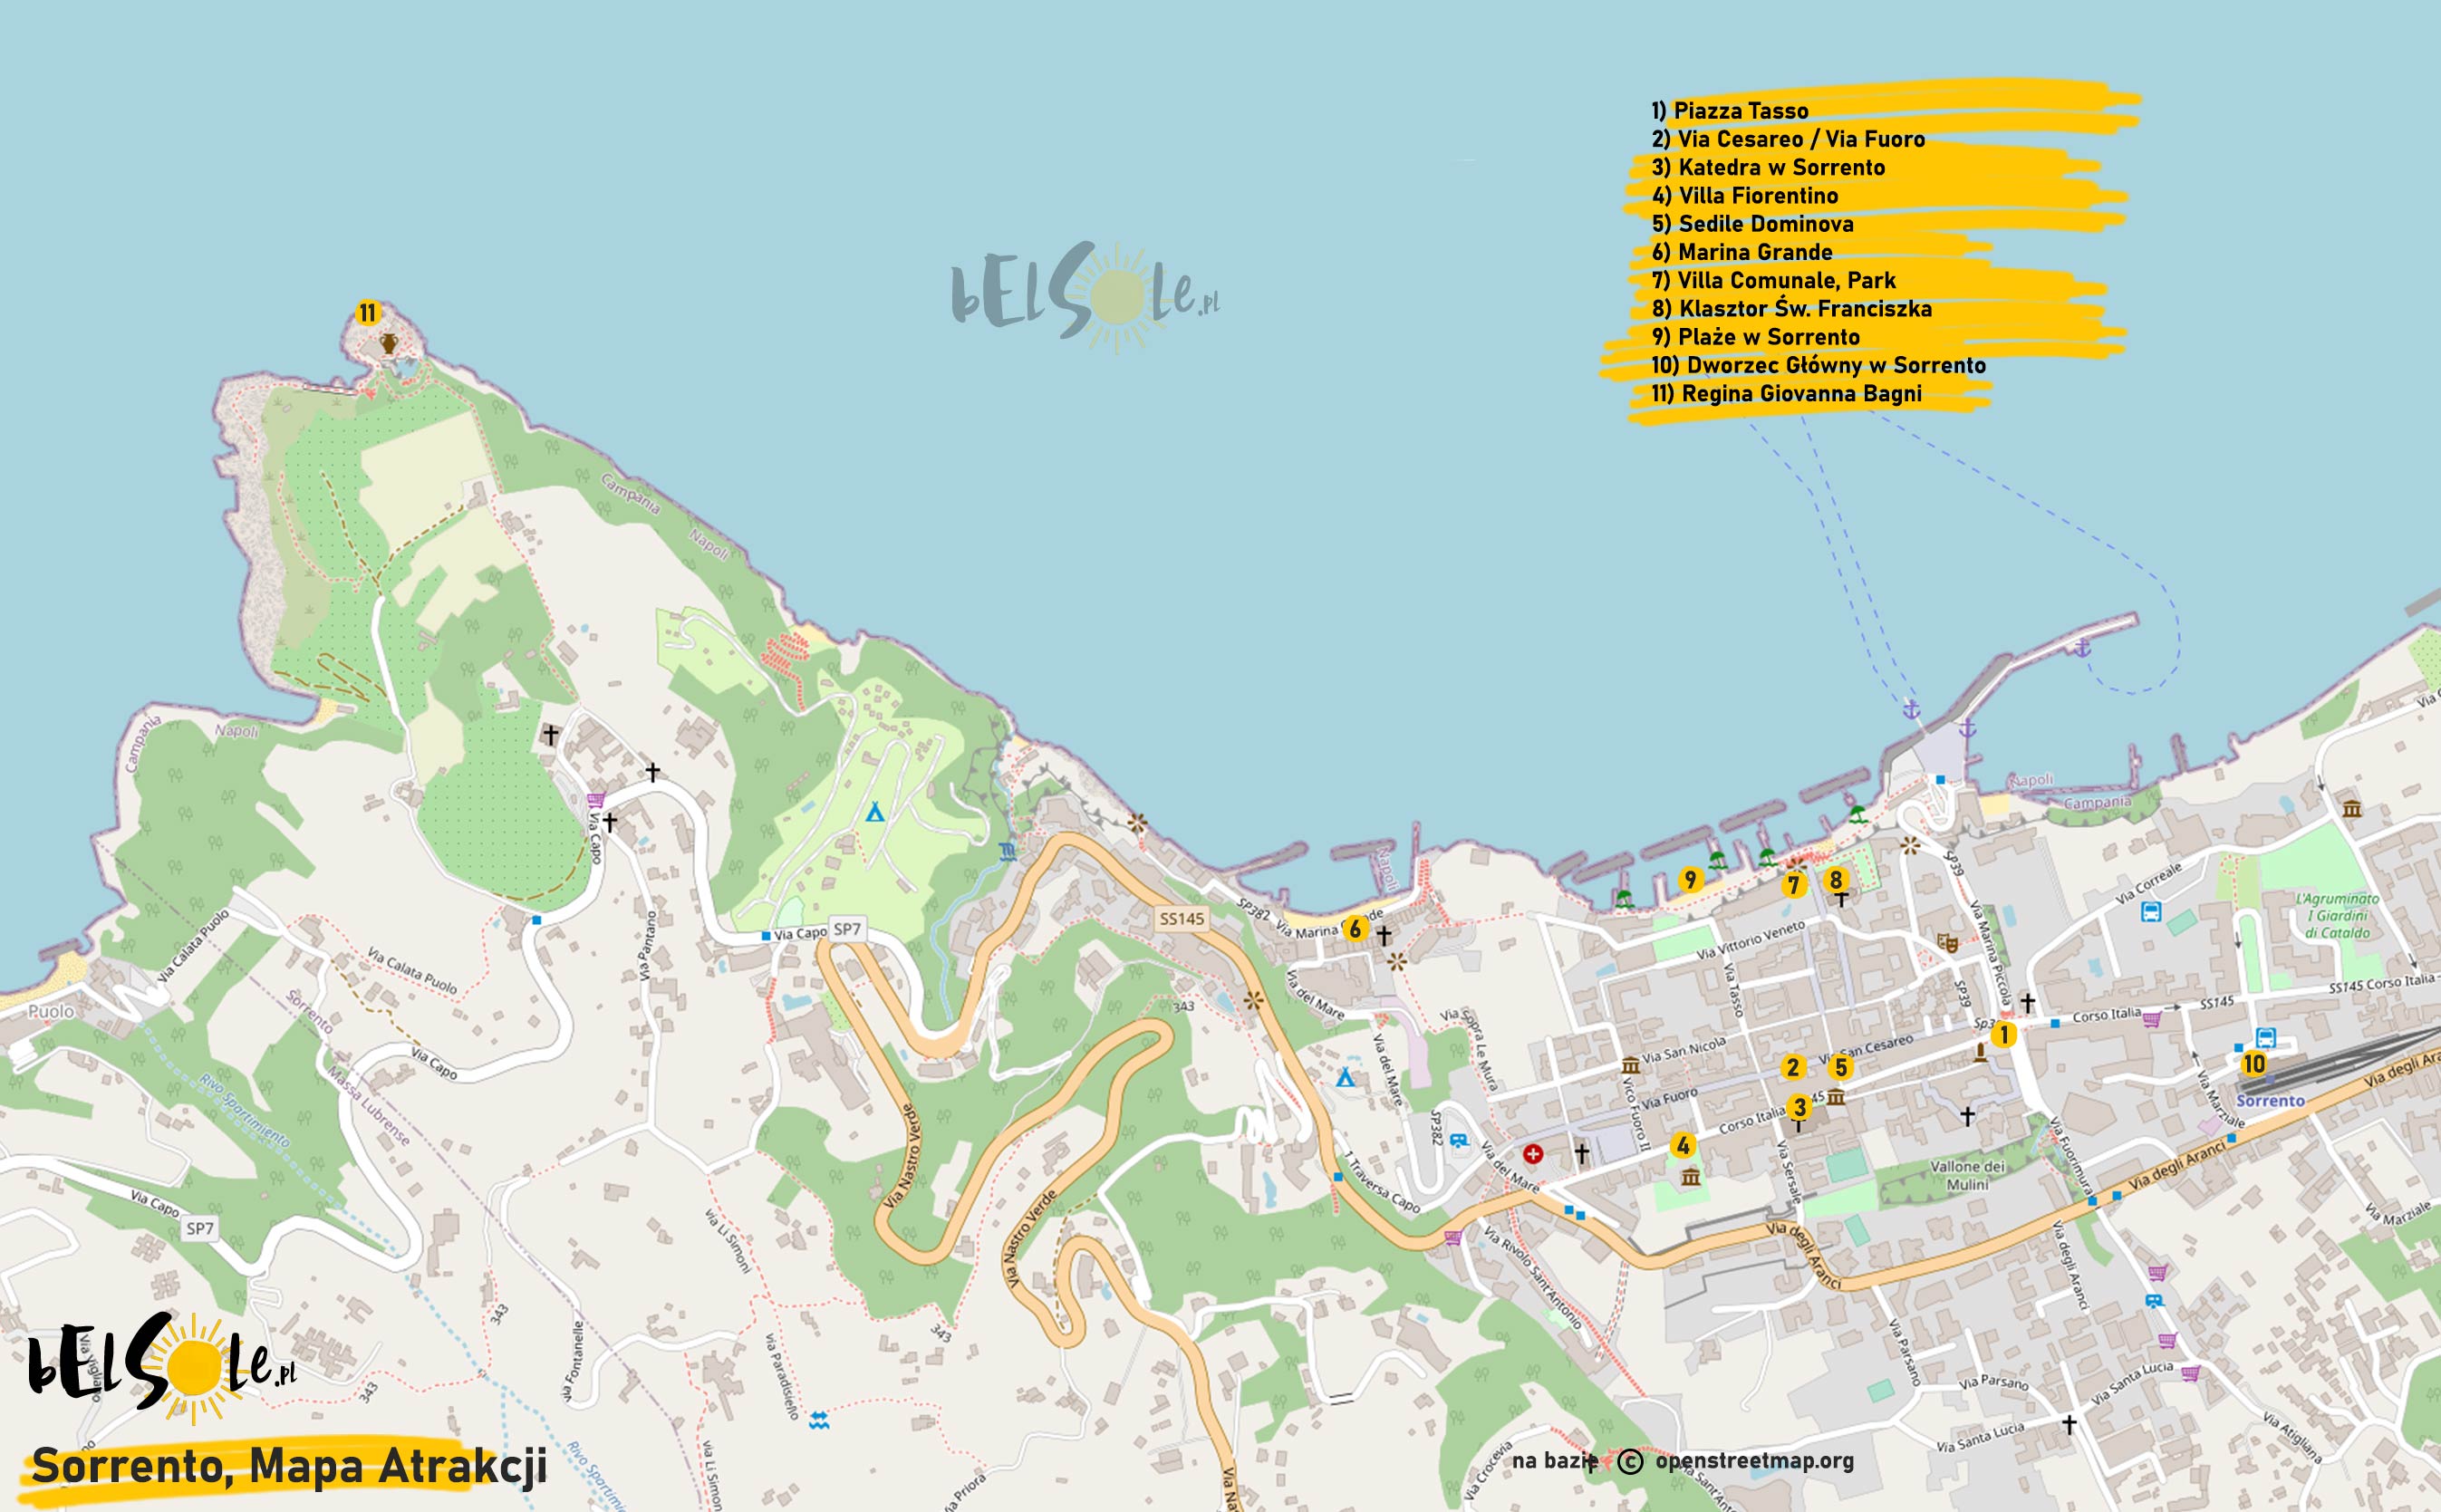Click the archaeological vase icon near marker 11

coord(389,344)
